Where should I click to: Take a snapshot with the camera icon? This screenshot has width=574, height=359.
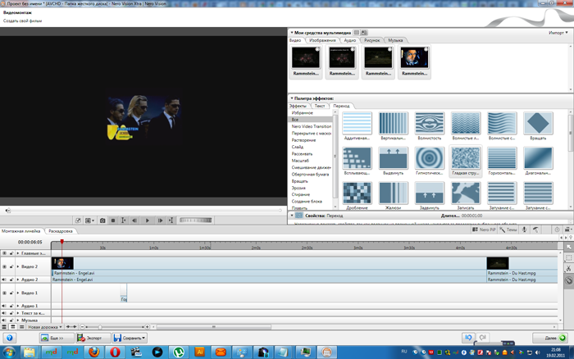click(x=102, y=220)
